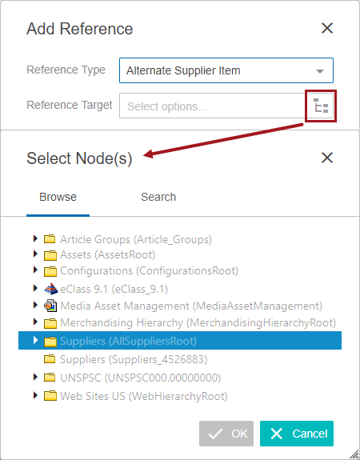The width and height of the screenshot is (360, 460).
Task: Click the Assets folder icon
Action: 50,255
